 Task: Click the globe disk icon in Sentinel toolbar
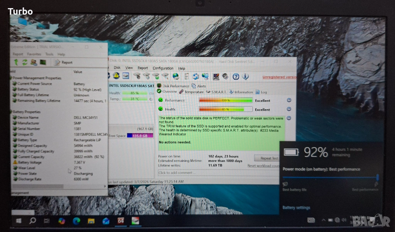click(x=176, y=76)
